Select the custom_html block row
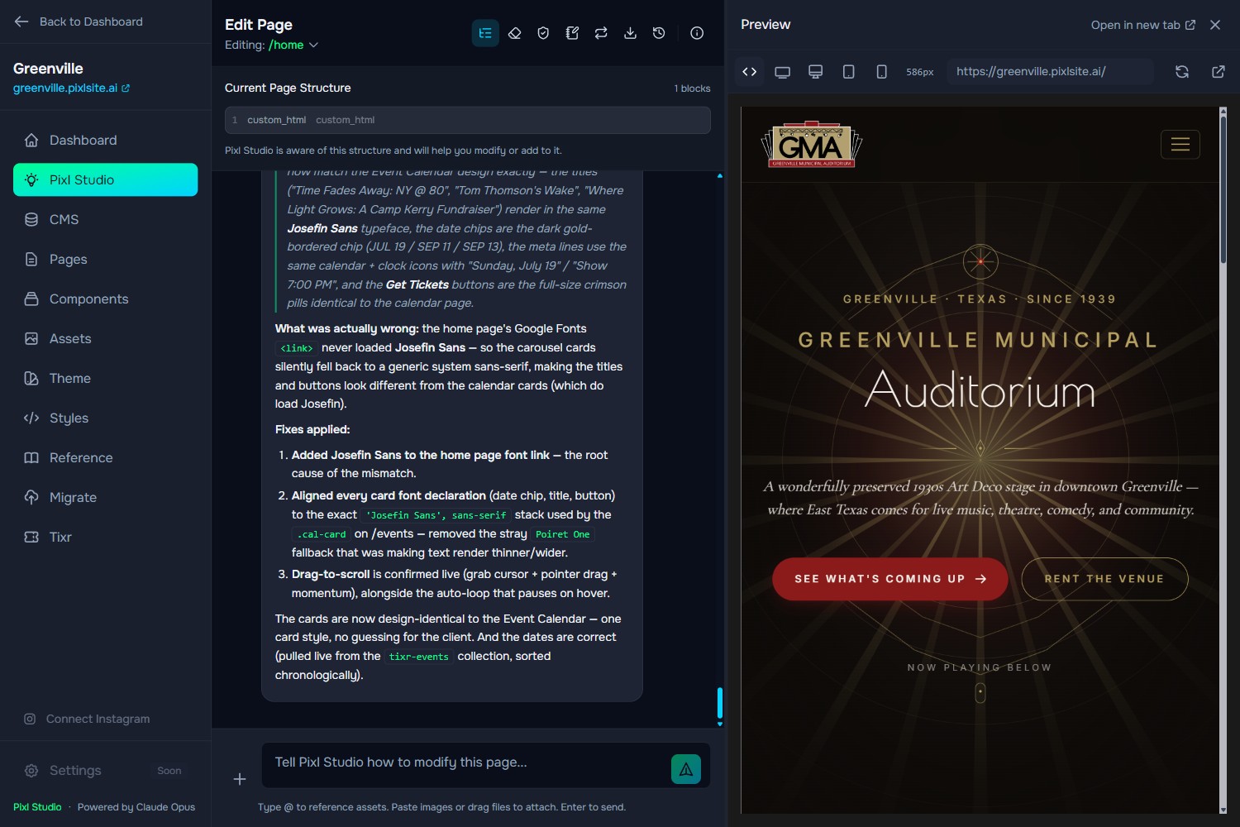The width and height of the screenshot is (1240, 827). (468, 120)
